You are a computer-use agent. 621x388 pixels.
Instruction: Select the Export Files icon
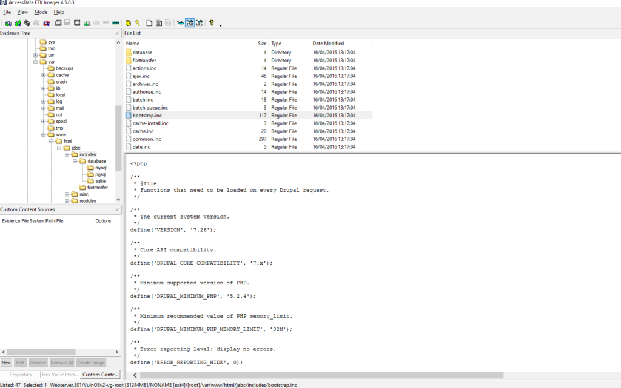pyautogui.click(x=128, y=22)
